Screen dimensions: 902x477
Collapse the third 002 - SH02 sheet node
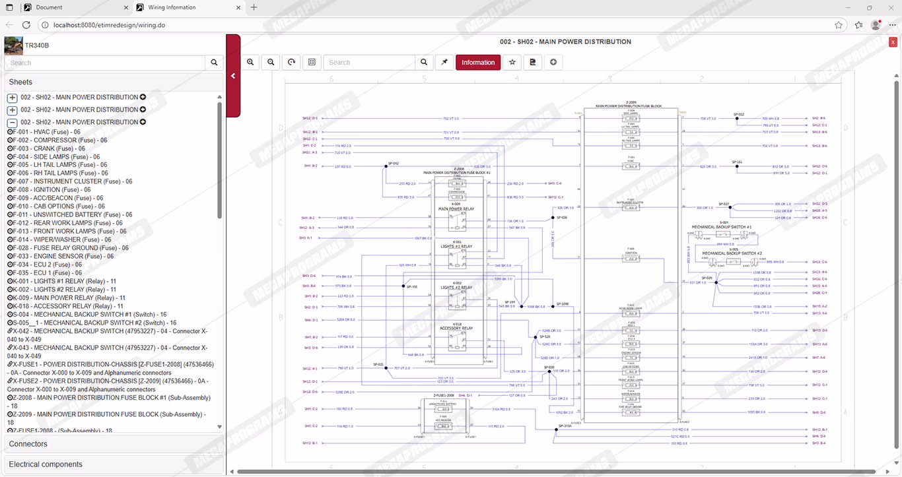tap(13, 123)
